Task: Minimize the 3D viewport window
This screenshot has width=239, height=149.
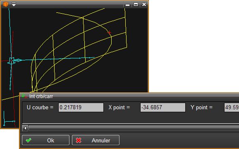Action: [x=128, y=5]
